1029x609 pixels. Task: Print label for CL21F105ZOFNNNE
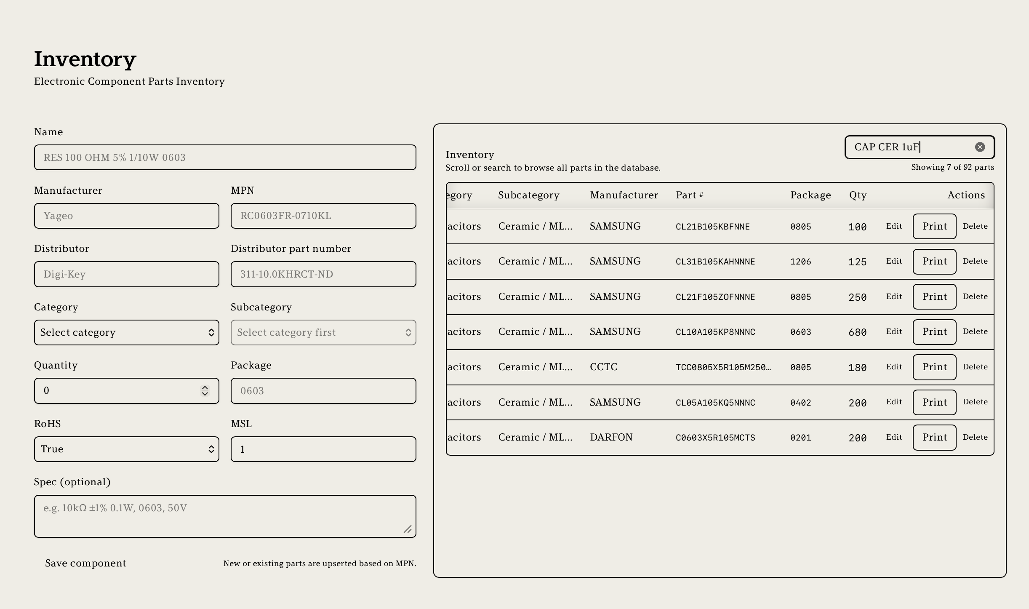point(934,296)
